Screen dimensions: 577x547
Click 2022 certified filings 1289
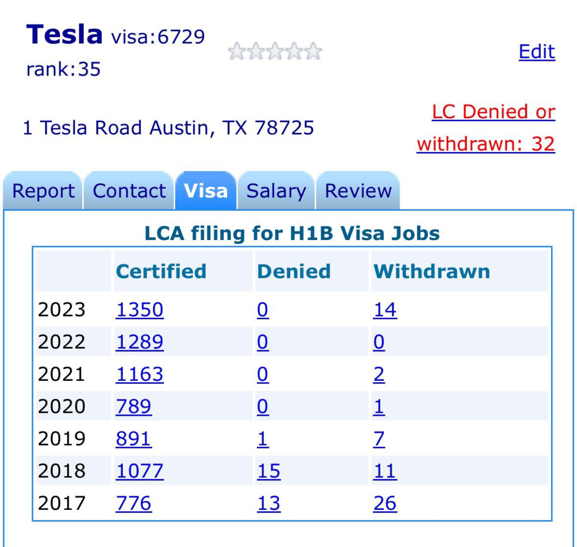[140, 342]
